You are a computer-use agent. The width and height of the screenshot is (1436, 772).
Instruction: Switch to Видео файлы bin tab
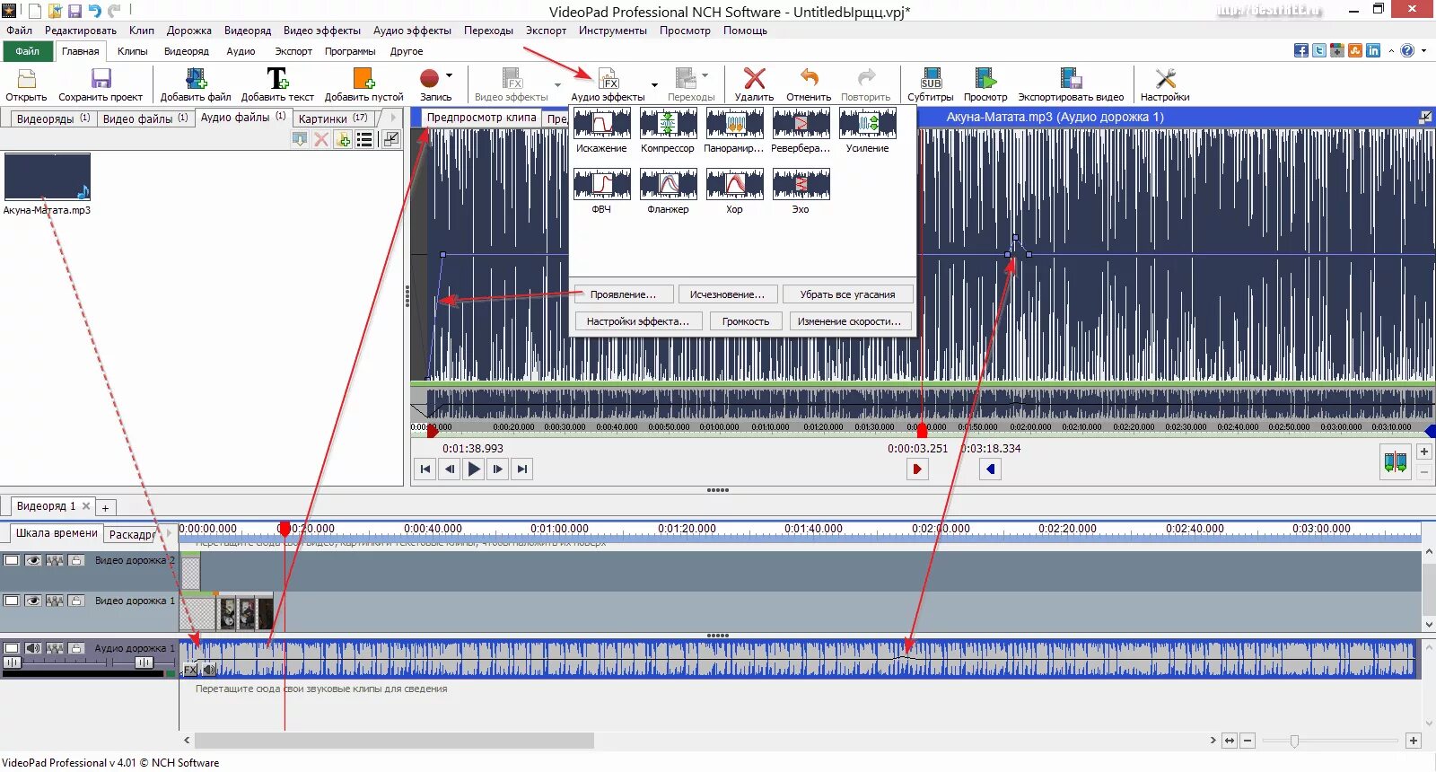(144, 118)
